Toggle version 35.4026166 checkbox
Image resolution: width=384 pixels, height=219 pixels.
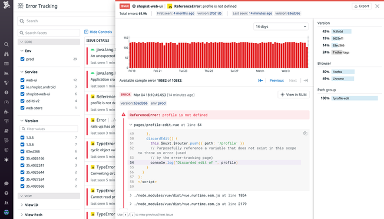click(22, 158)
